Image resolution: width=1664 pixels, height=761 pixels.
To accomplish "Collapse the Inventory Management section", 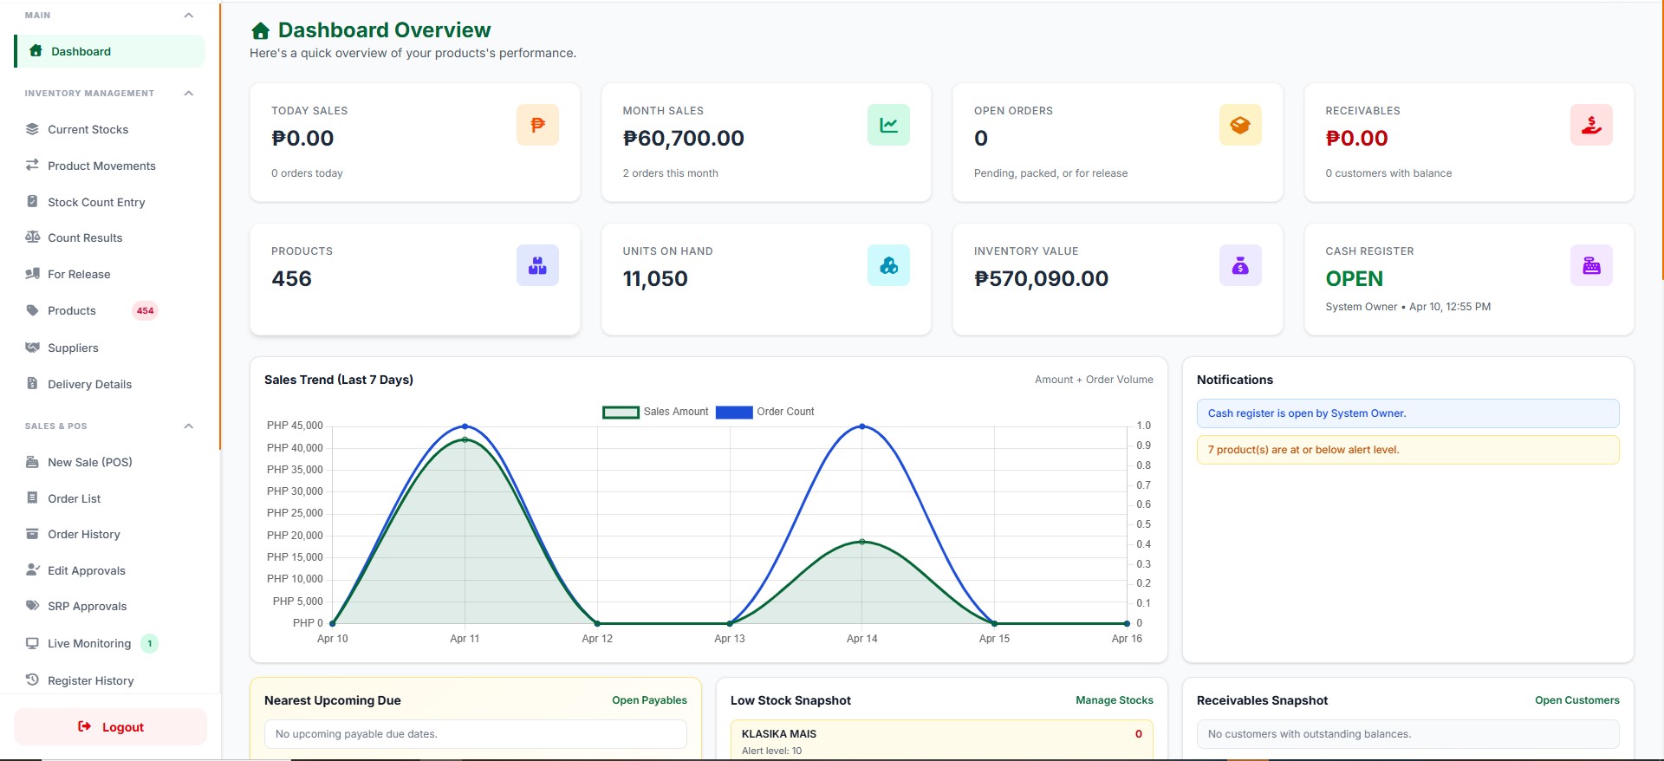I will (188, 94).
